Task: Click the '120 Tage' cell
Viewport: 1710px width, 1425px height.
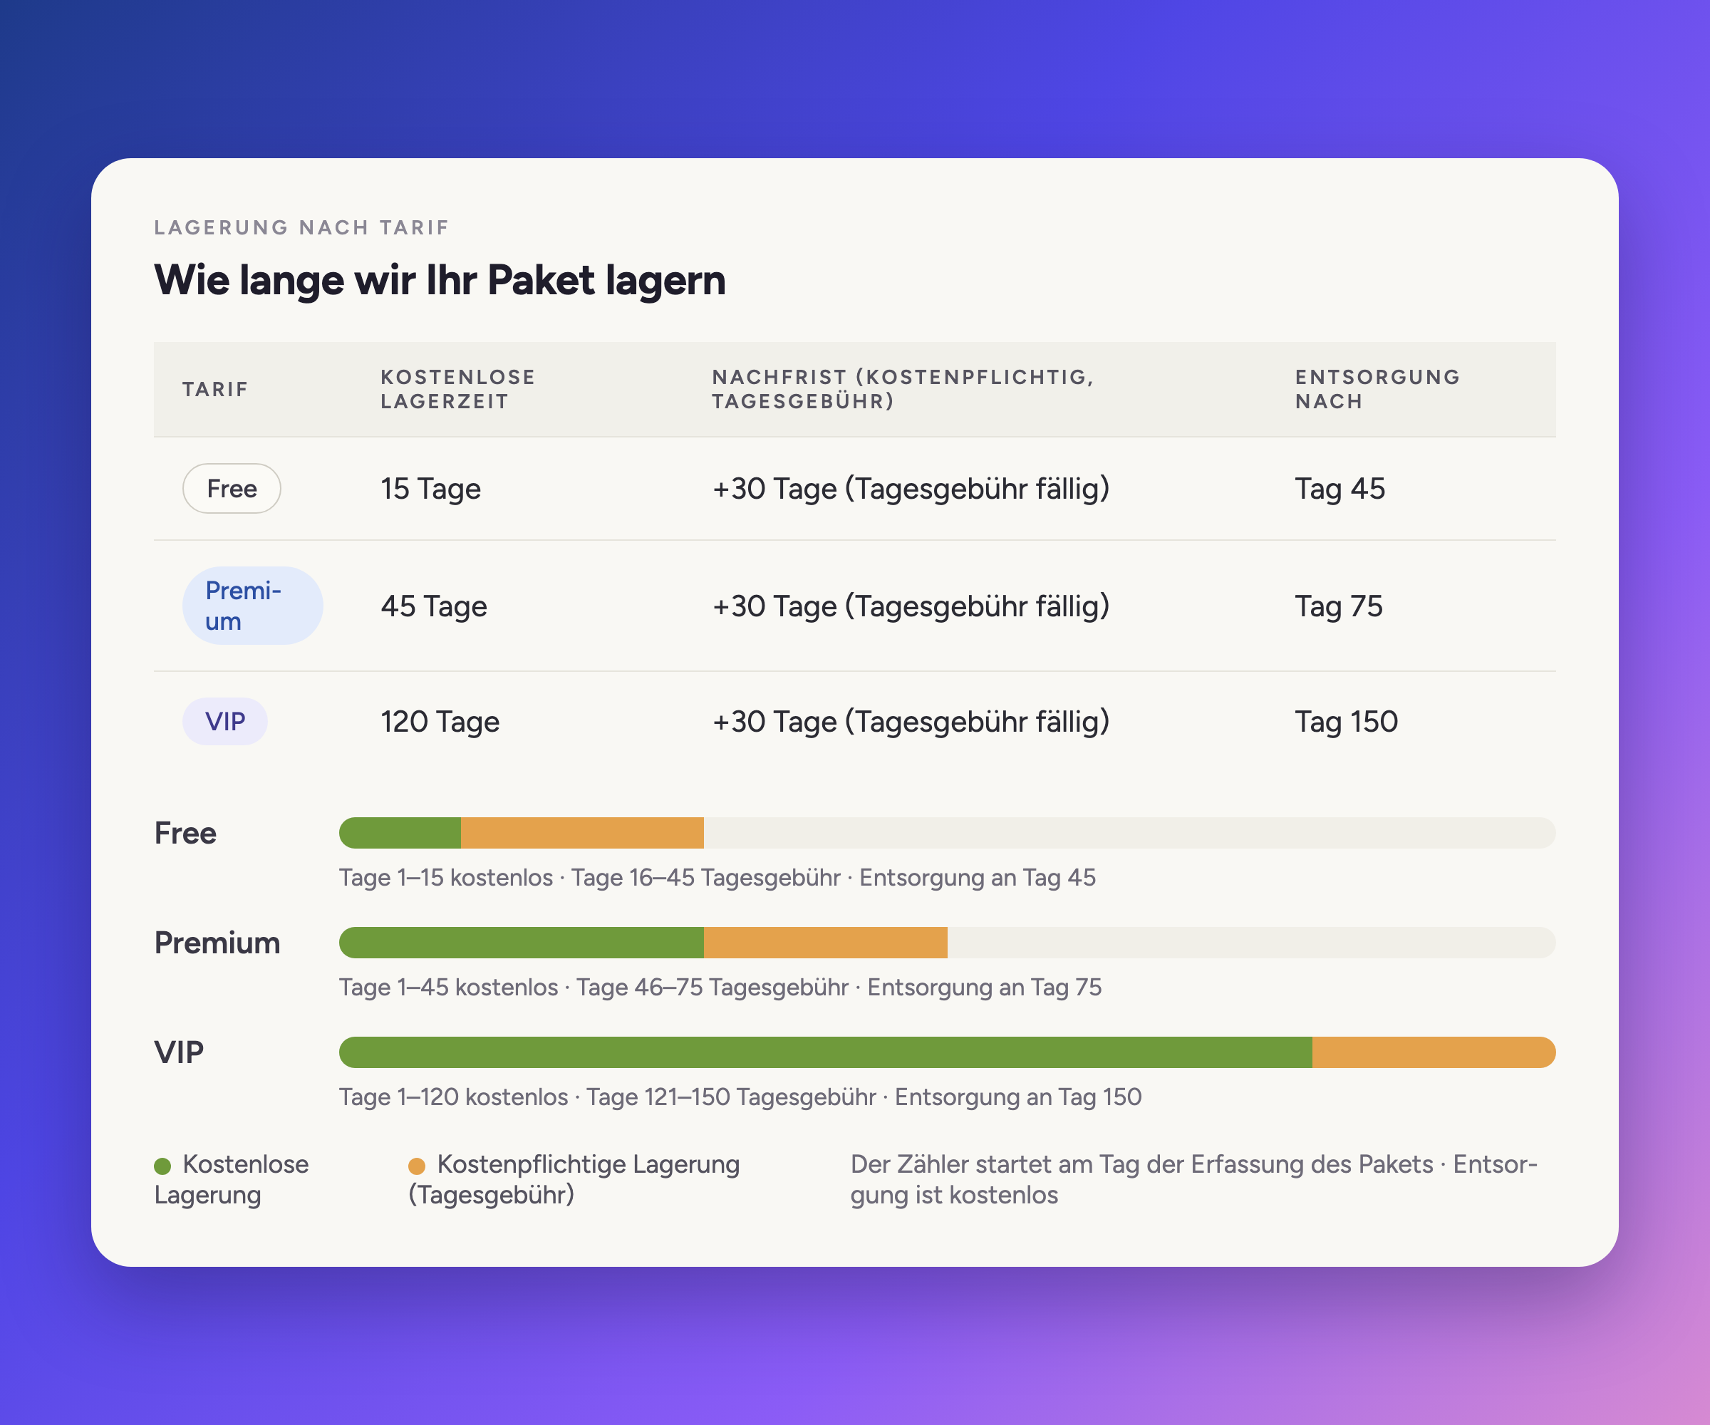Action: pyautogui.click(x=440, y=722)
